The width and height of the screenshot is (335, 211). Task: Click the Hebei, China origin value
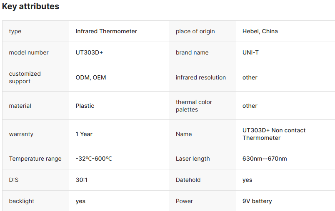tap(260, 31)
